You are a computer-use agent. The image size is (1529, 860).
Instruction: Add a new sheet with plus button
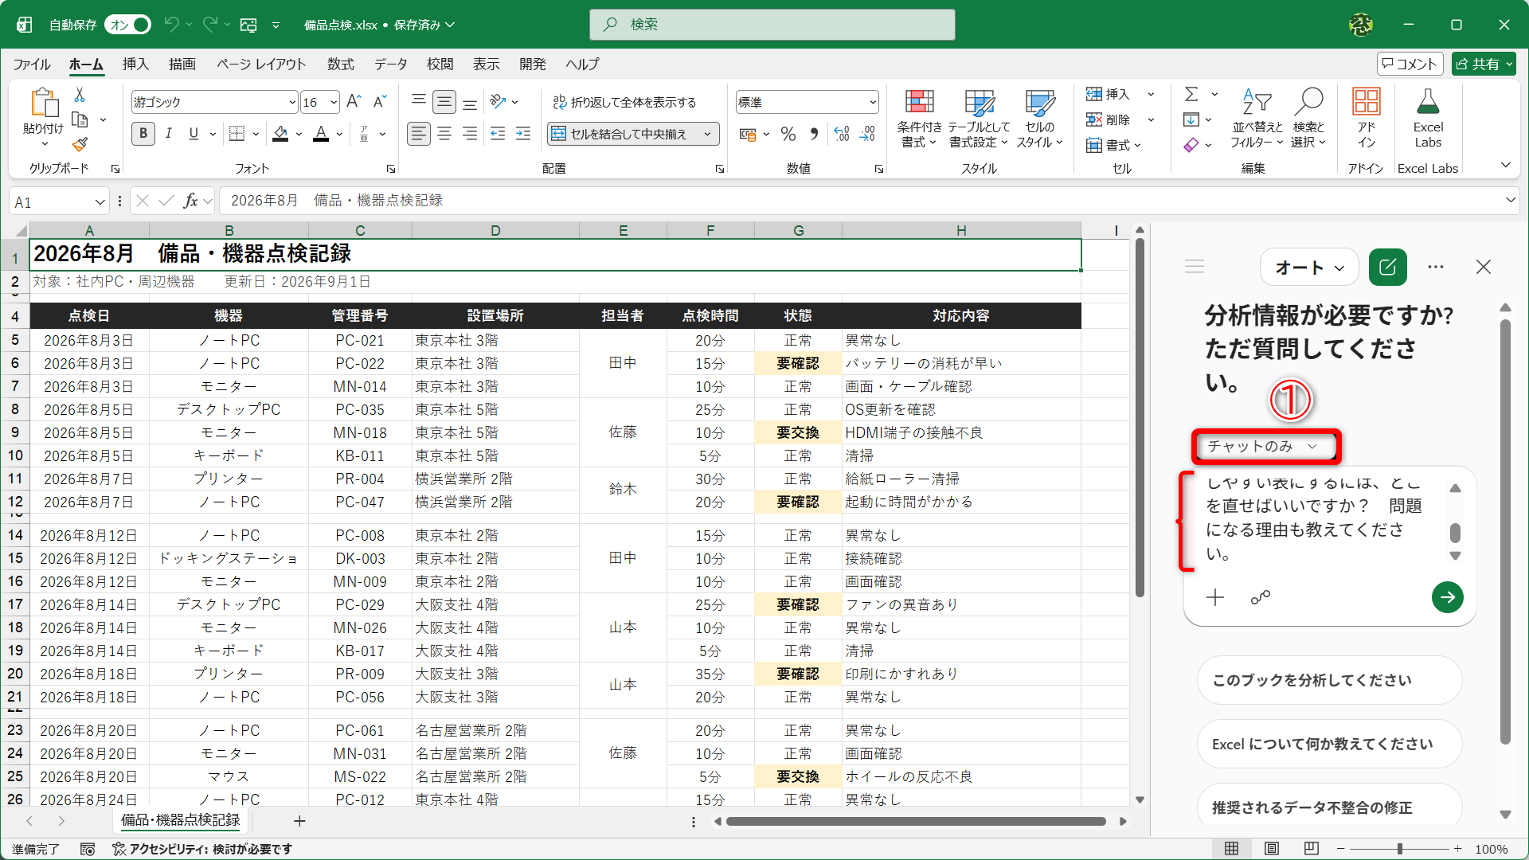tap(299, 821)
